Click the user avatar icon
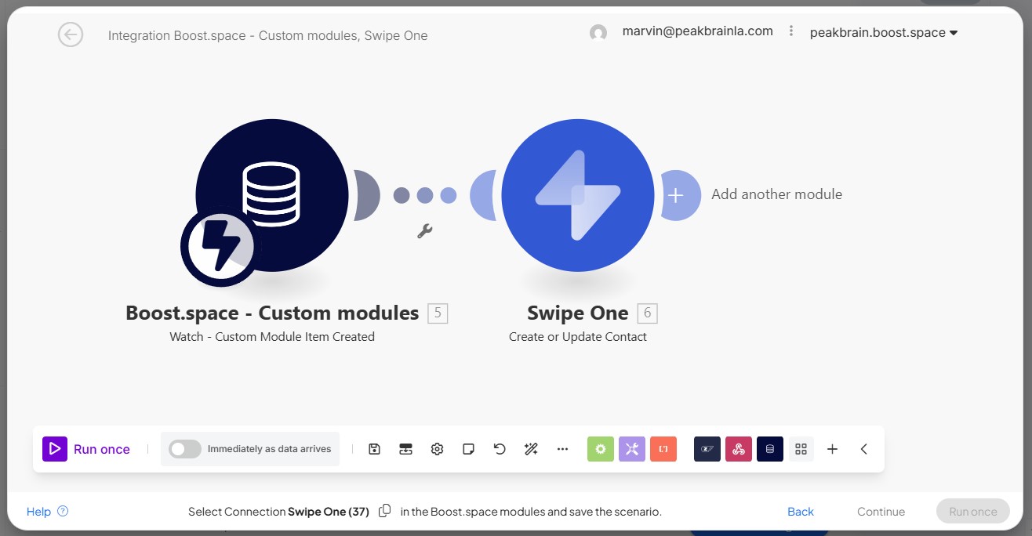 (x=598, y=33)
